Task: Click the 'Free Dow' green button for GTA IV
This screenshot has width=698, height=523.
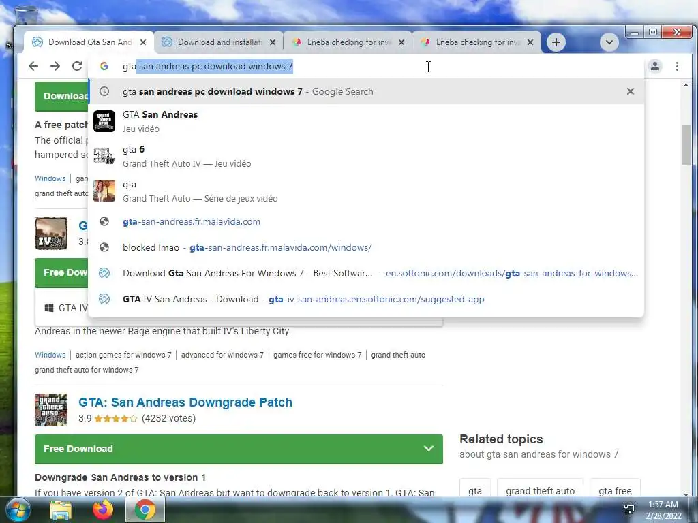Action: click(62, 272)
